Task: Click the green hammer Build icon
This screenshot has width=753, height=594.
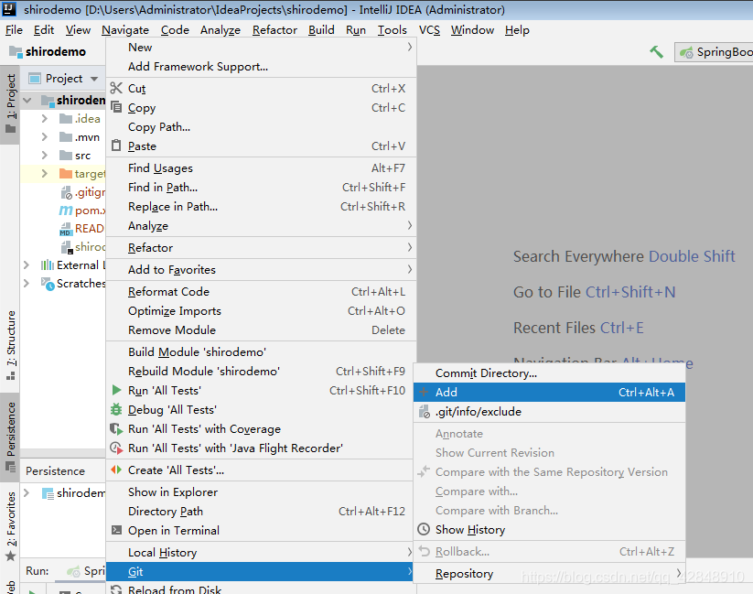Action: 657,51
